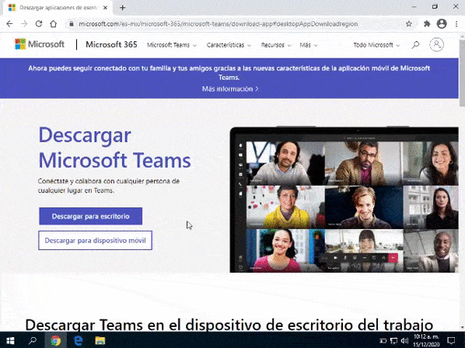
Task: Click the Microsoft logo
Action: (x=39, y=44)
